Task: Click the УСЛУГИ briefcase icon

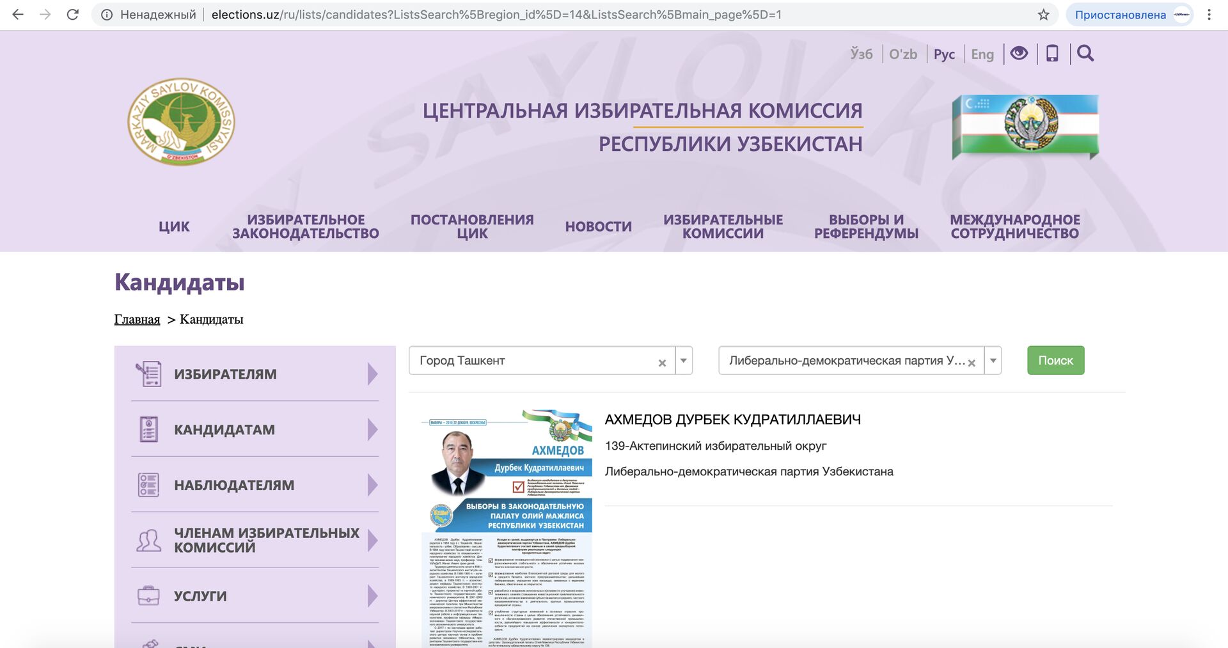Action: coord(148,596)
